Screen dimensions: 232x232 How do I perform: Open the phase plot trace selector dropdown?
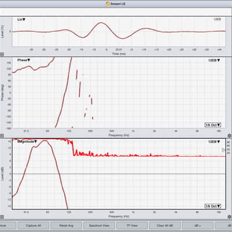pyautogui.click(x=214, y=60)
